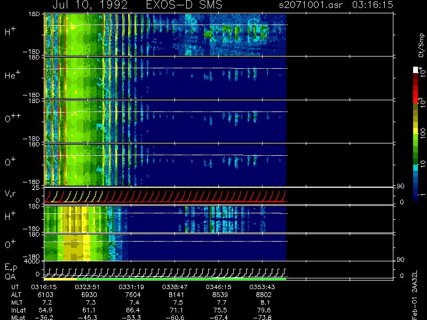Click the yellow segment of the QA bar

coord(60,279)
